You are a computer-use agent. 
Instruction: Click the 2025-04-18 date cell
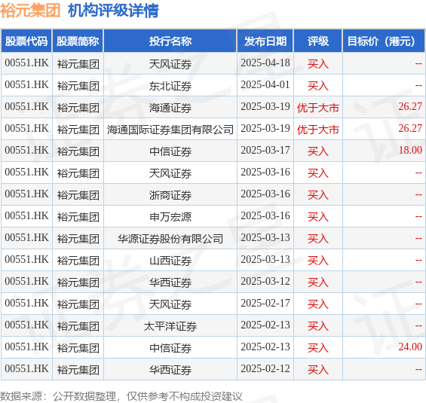coord(265,63)
